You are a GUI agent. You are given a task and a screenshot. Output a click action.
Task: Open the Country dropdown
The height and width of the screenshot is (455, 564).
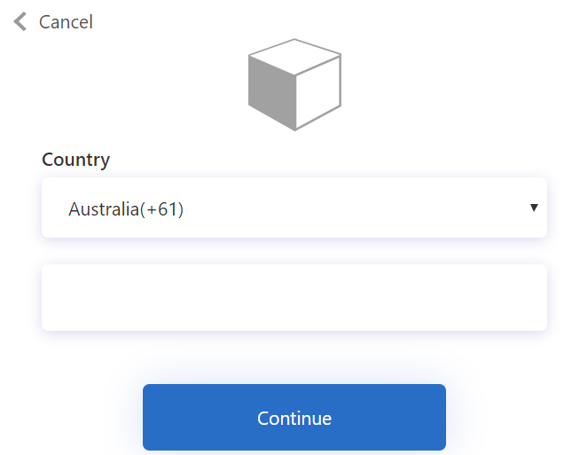tap(294, 208)
